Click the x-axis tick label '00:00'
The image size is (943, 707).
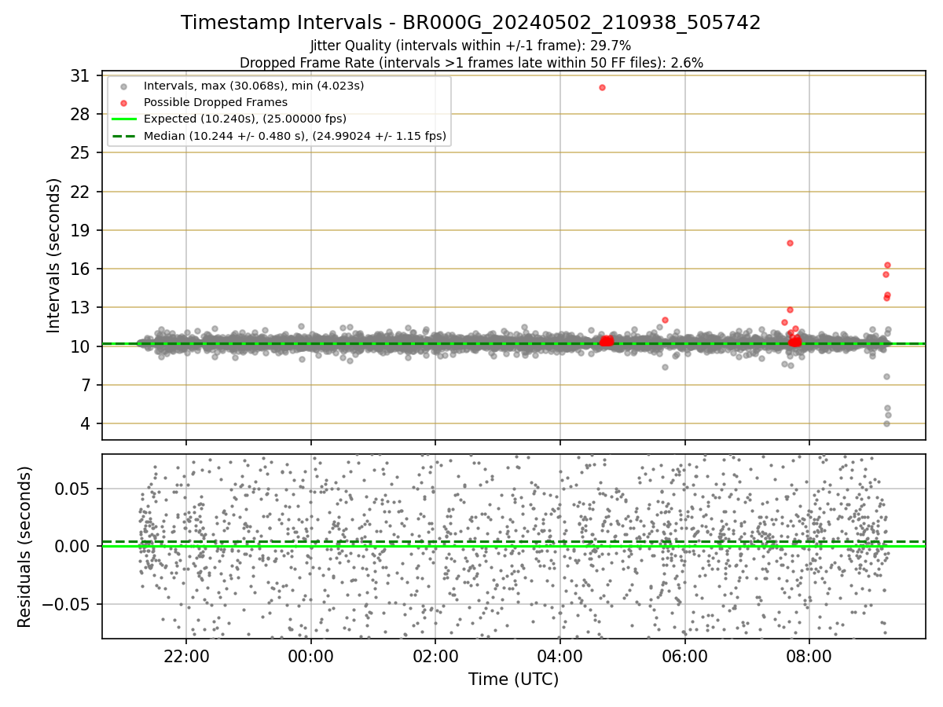point(311,655)
